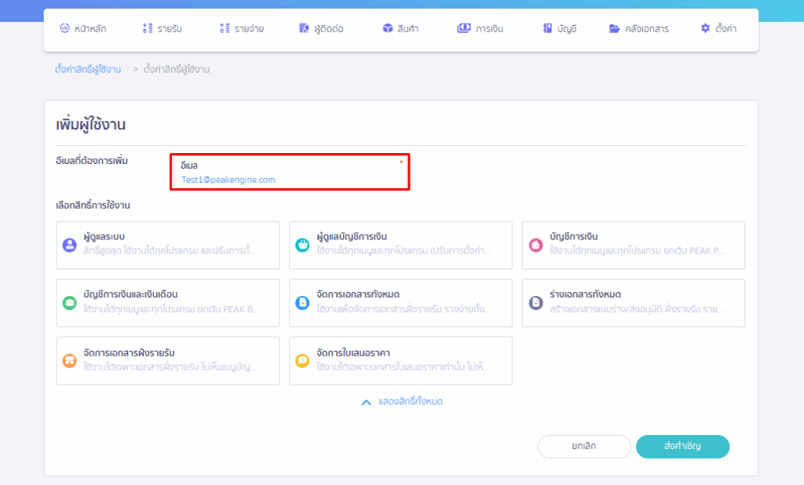Click the orange จัดการใบเสนอราคา role icon

[301, 361]
